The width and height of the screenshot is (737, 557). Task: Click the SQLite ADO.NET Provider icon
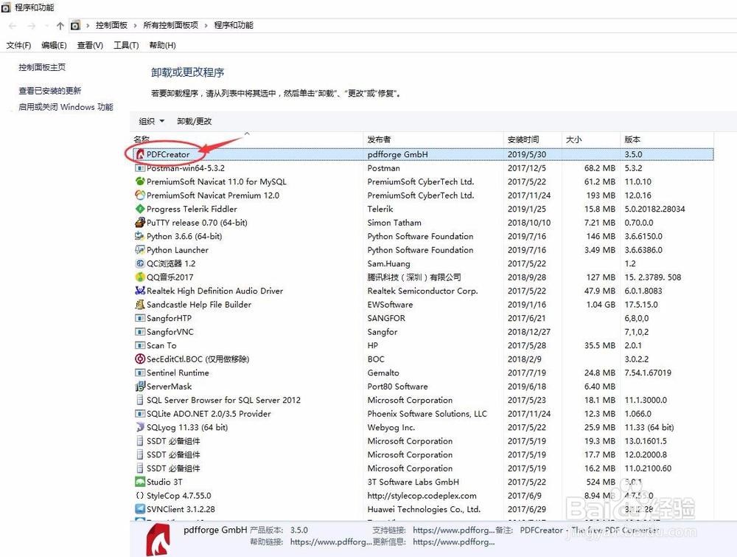click(x=140, y=414)
